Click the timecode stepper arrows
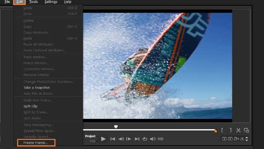Screen dimensions: 264x149 247,139
